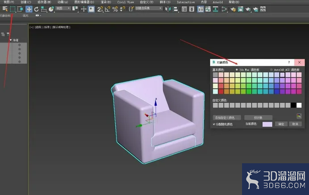The width and height of the screenshot is (309, 195).
Task: Activate the Select and Move tool
Action: (29, 9)
